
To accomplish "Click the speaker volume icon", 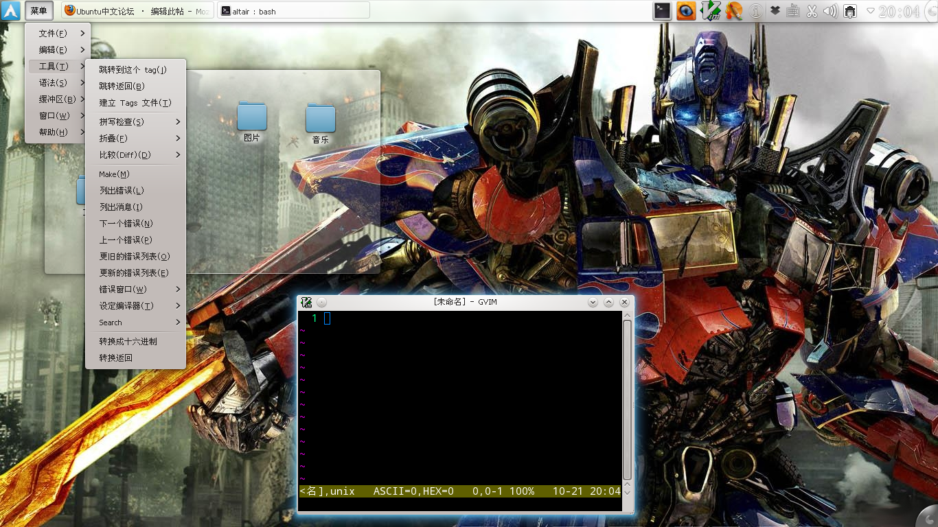I will point(830,11).
